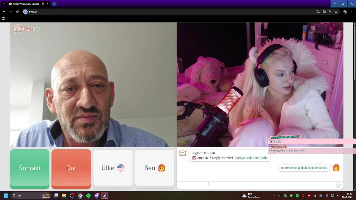The image size is (356, 200).
Task: Click the translate page icon
Action: click(324, 12)
